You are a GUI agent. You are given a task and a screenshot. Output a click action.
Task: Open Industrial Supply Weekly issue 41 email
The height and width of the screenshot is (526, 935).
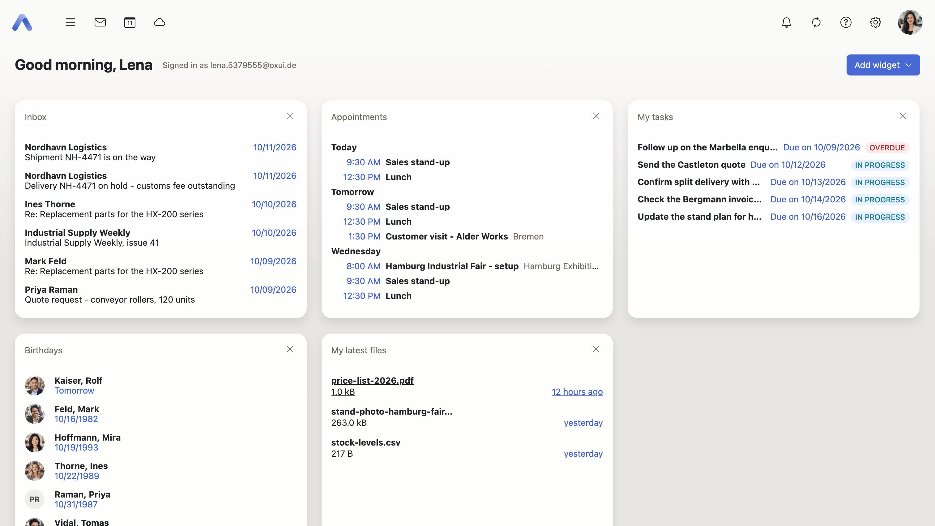[160, 238]
